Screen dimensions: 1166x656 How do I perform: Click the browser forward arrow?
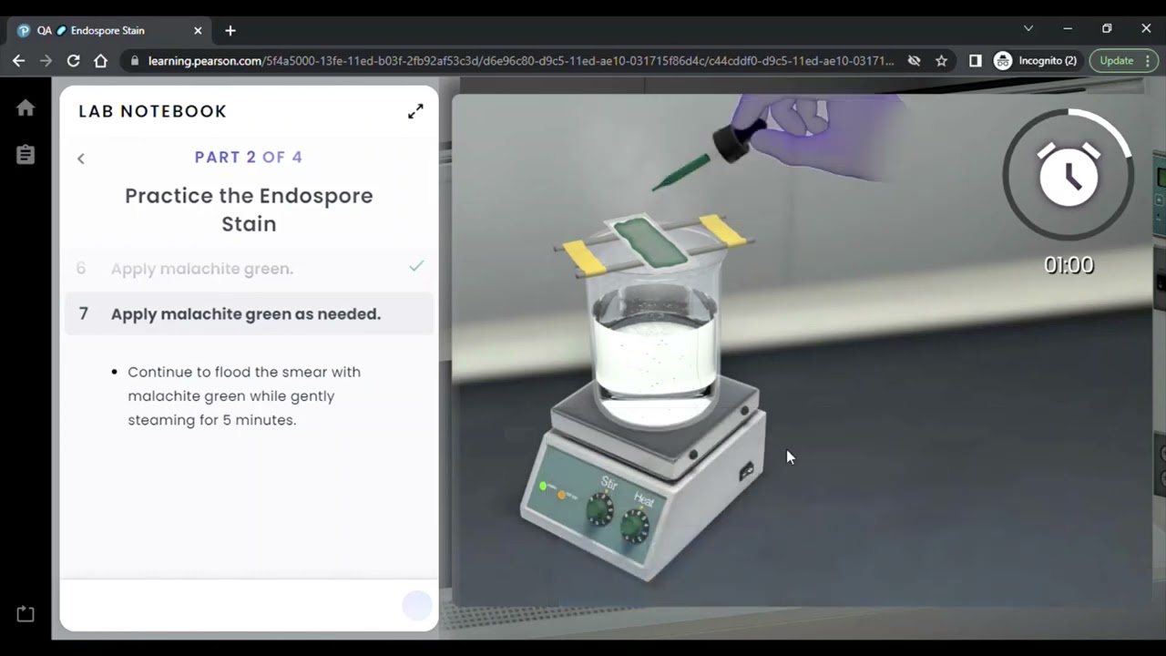pos(46,60)
